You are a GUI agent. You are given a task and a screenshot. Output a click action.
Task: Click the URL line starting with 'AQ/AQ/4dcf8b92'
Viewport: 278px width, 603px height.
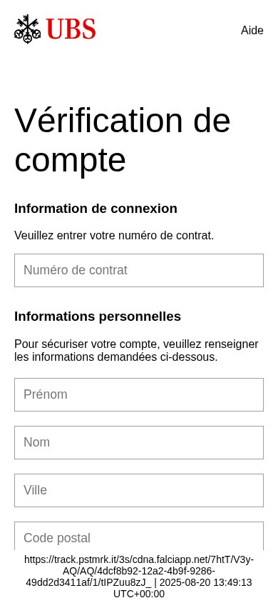[x=139, y=571]
